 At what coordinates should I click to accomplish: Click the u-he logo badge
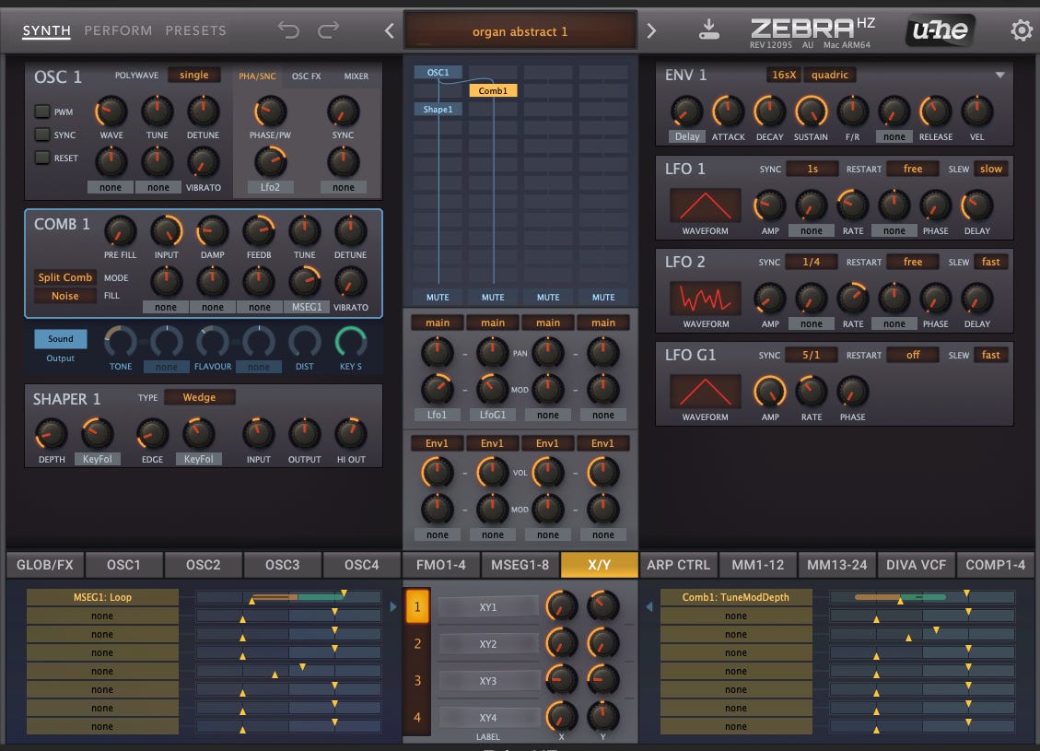940,29
